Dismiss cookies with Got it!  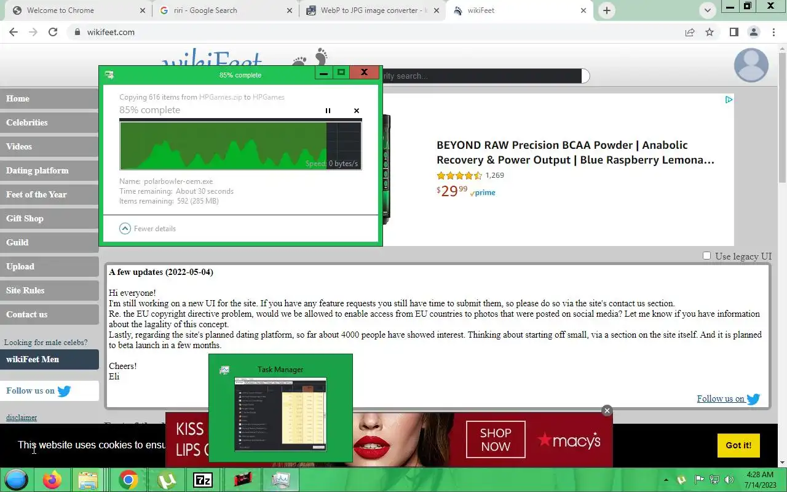click(738, 445)
